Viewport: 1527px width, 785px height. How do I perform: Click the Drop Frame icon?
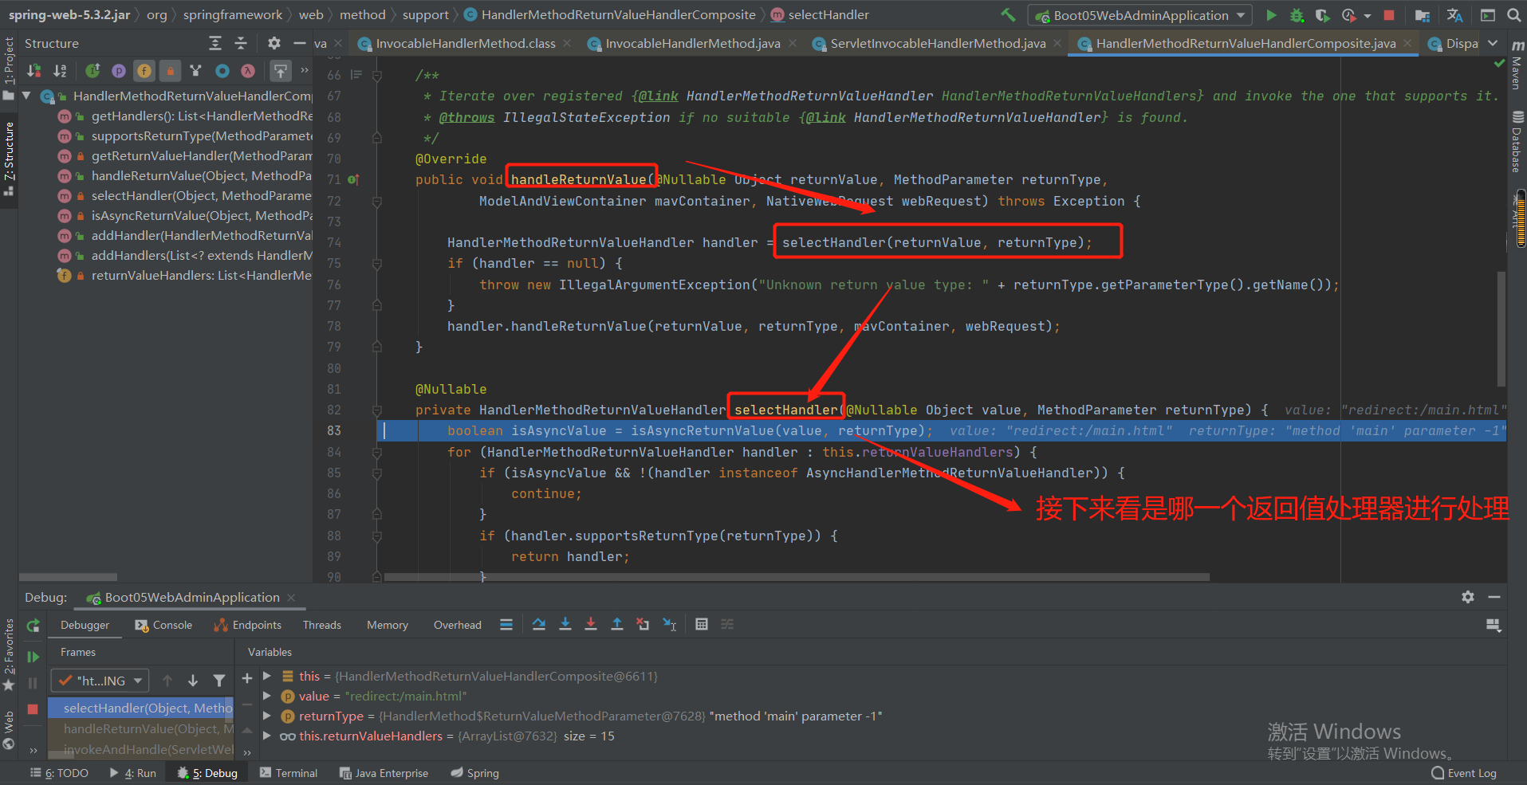(643, 625)
